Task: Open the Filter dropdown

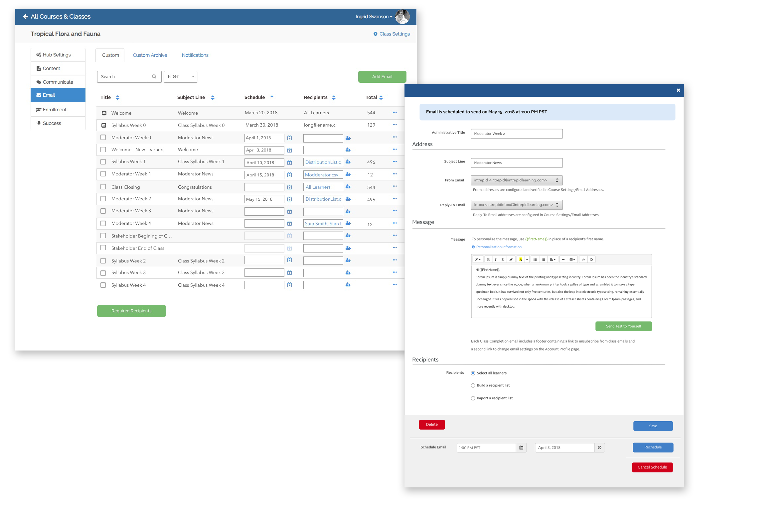Action: [180, 77]
